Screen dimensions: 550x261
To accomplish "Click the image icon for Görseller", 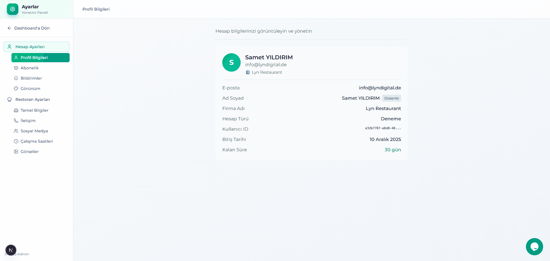I will point(16,152).
